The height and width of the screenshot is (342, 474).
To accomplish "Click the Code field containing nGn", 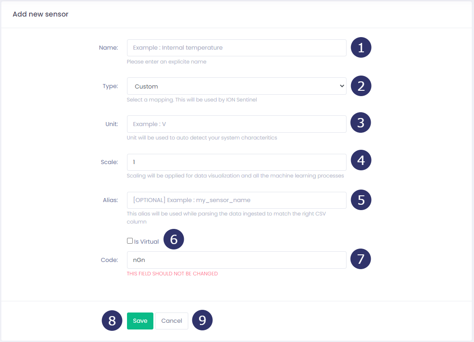I will coord(237,260).
